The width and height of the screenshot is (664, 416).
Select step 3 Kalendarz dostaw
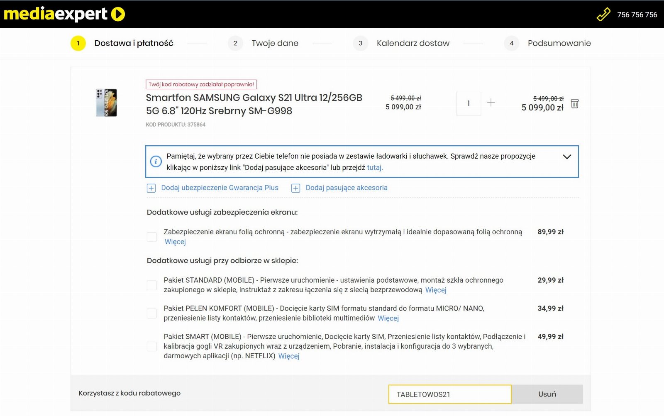[401, 43]
